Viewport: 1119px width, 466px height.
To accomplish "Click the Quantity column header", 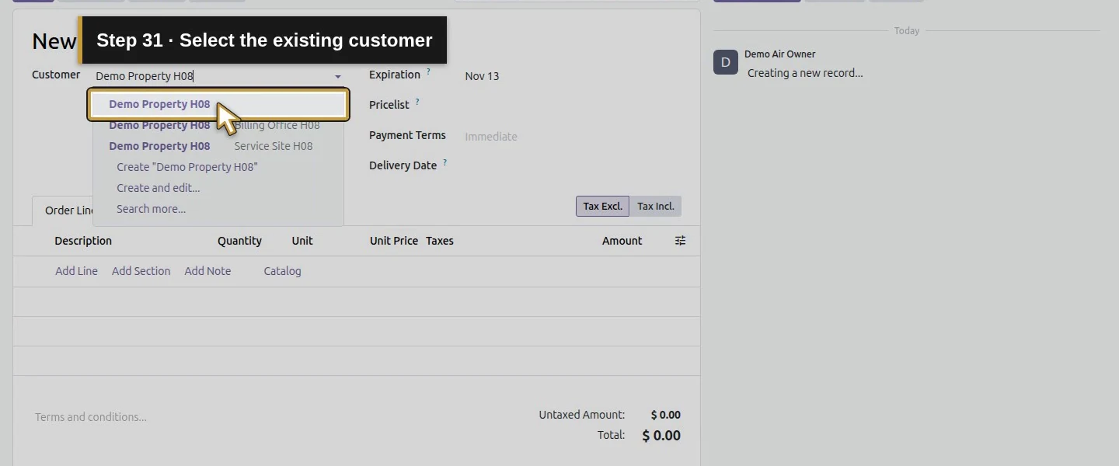I will pyautogui.click(x=239, y=241).
